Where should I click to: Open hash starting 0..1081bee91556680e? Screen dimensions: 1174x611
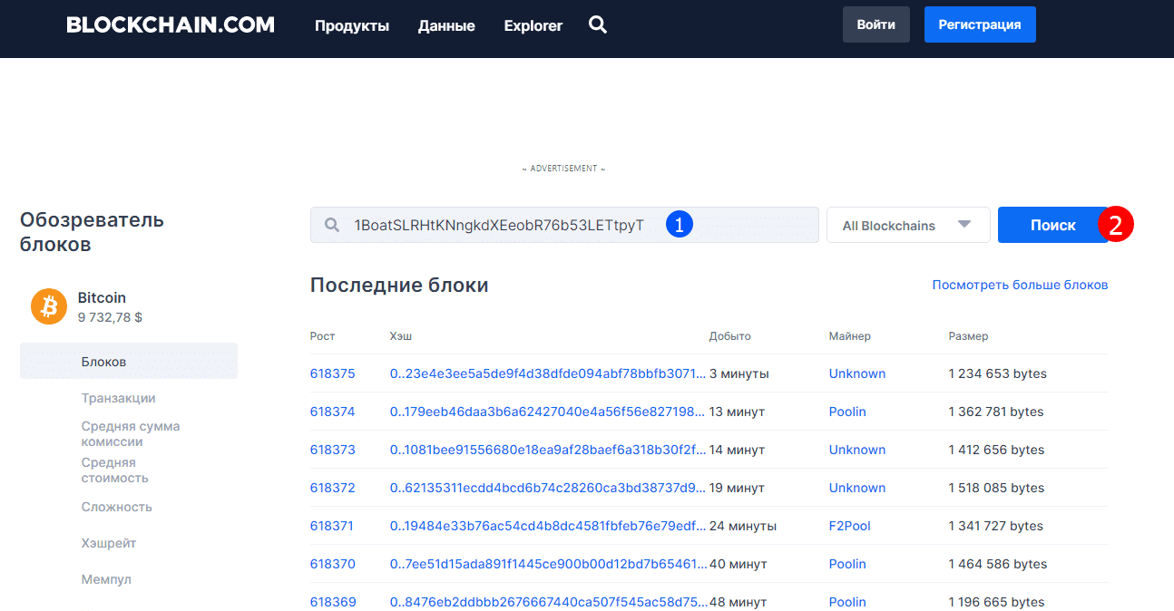coord(548,450)
